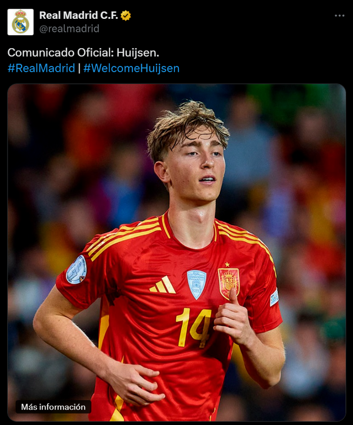The width and height of the screenshot is (353, 425).
Task: Click the Spain crest on the shirt
Action: click(228, 283)
